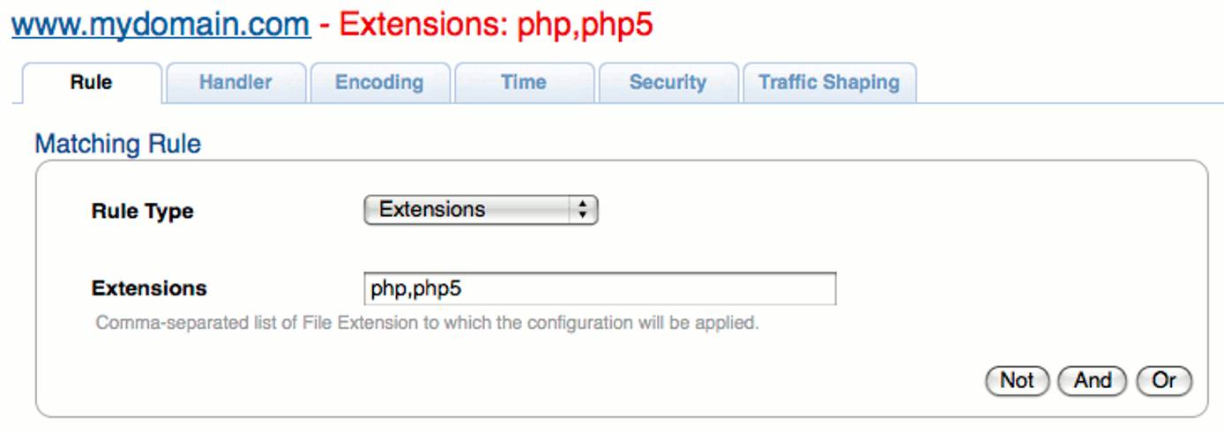The height and width of the screenshot is (433, 1224).
Task: Click the comma-separated list help text
Action: (427, 323)
